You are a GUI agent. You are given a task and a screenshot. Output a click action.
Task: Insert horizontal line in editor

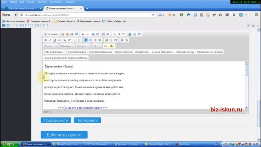[x=111, y=40]
